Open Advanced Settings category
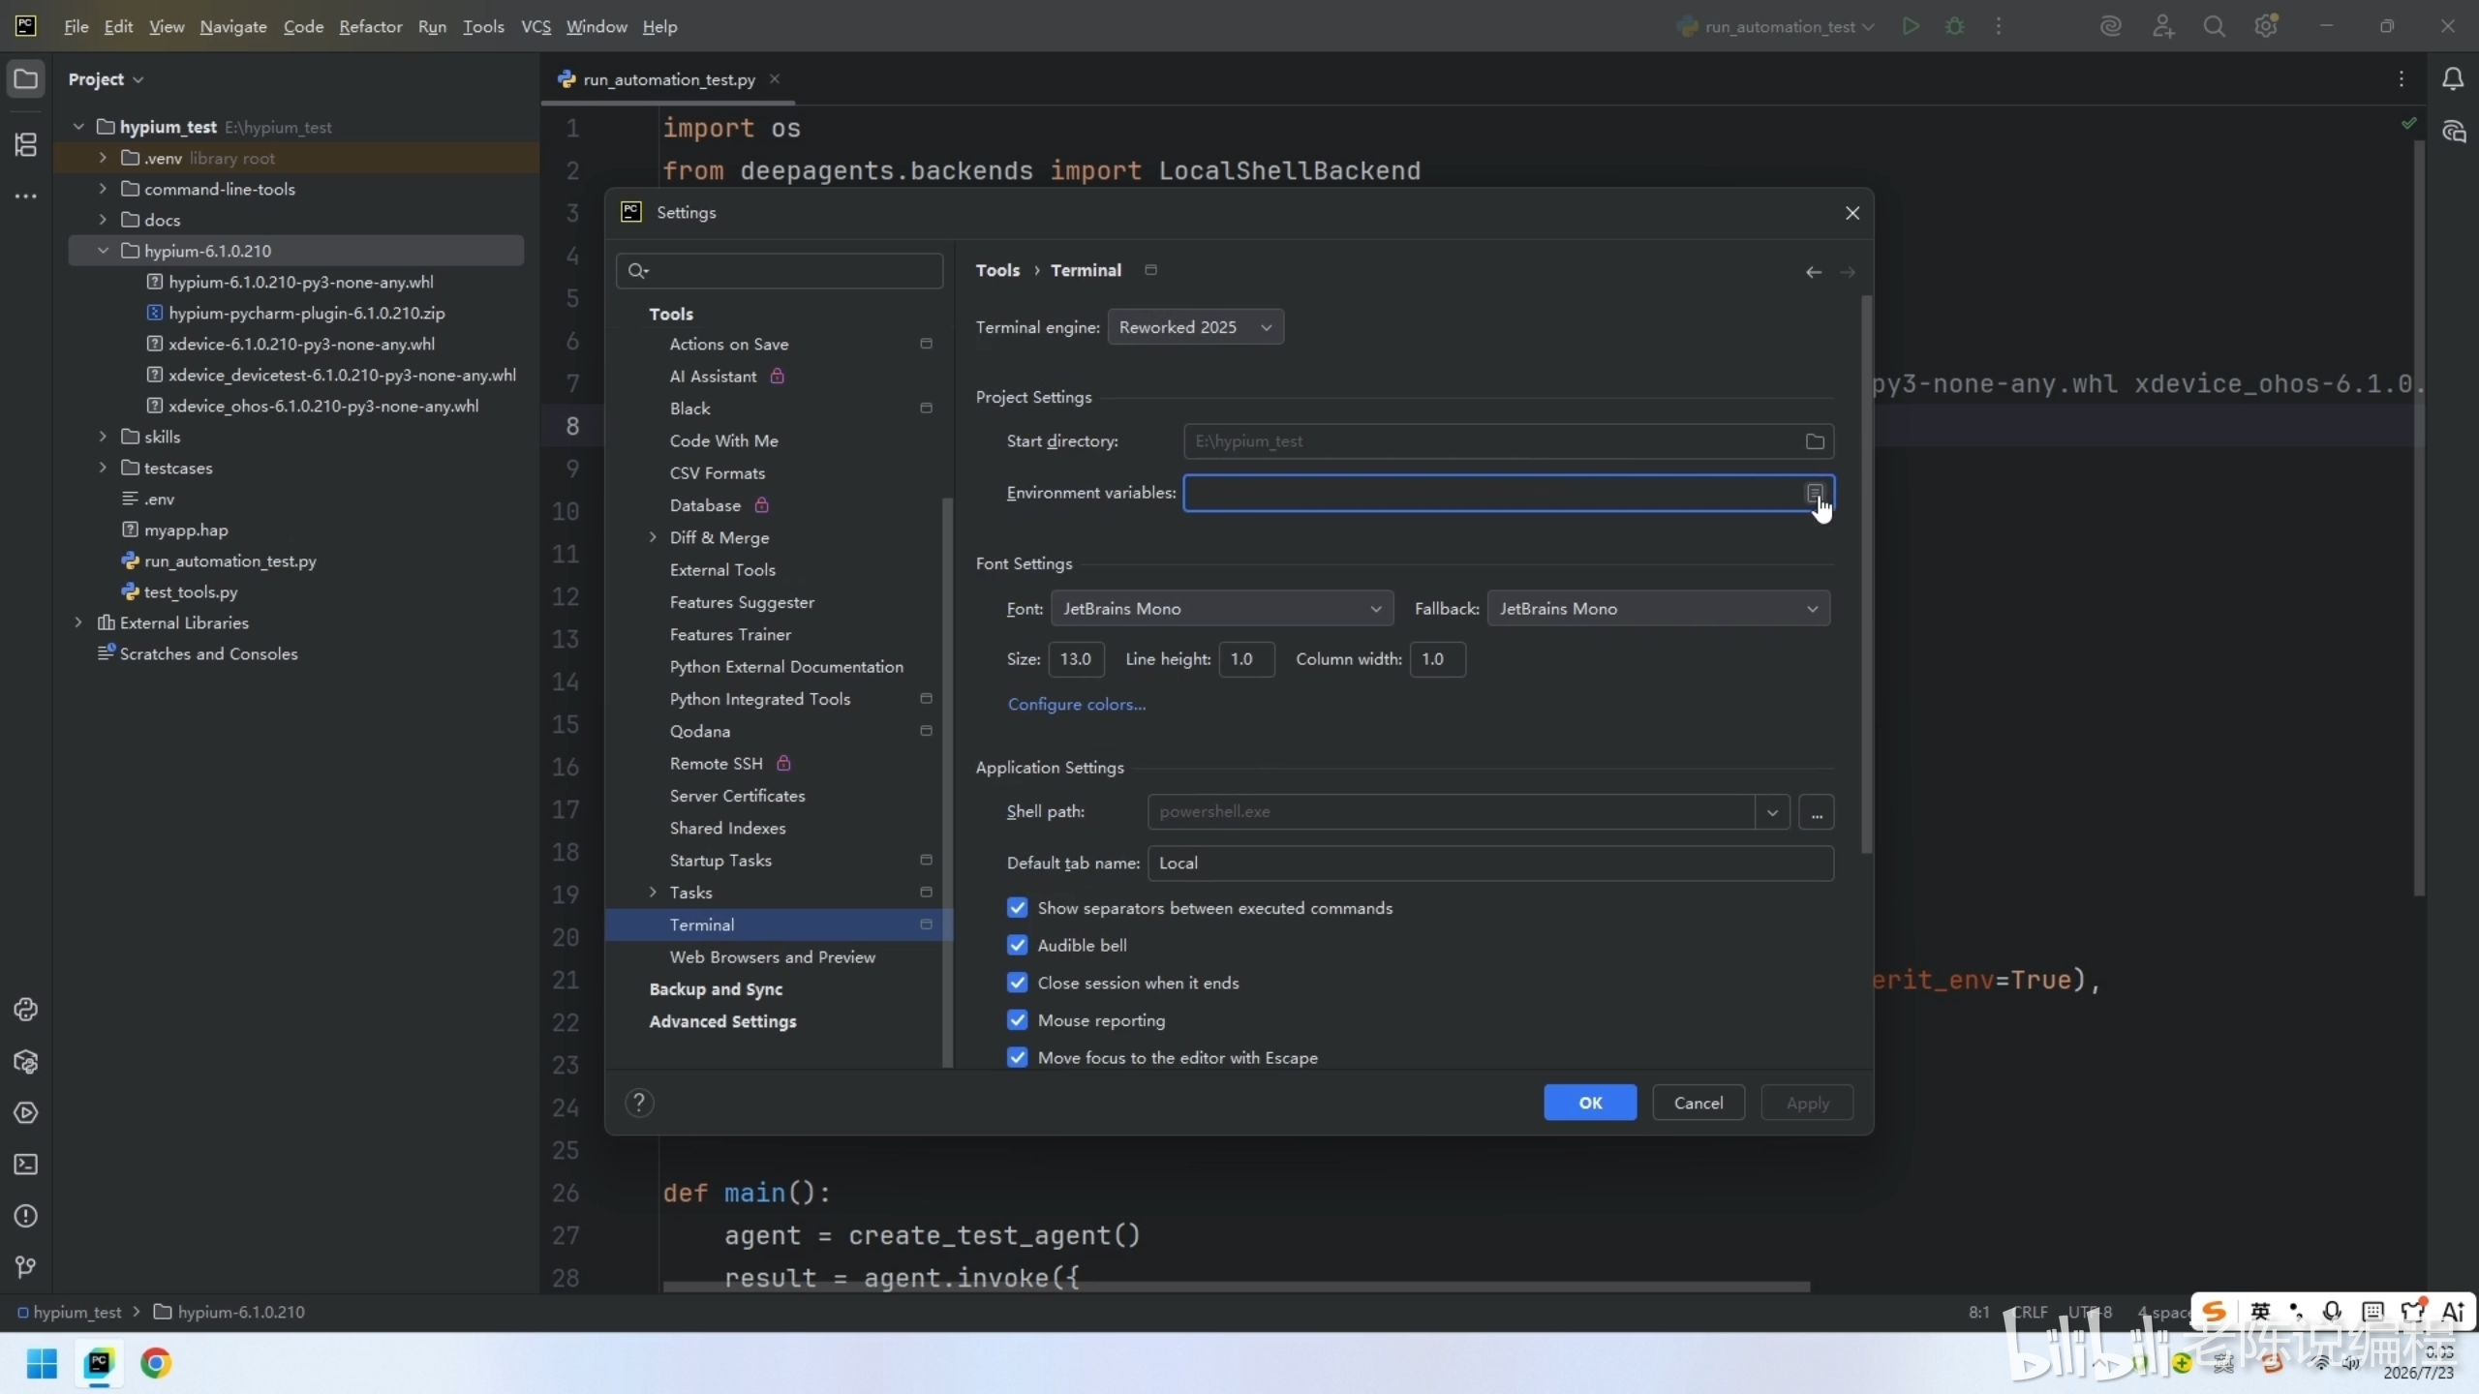 pos(722,1021)
